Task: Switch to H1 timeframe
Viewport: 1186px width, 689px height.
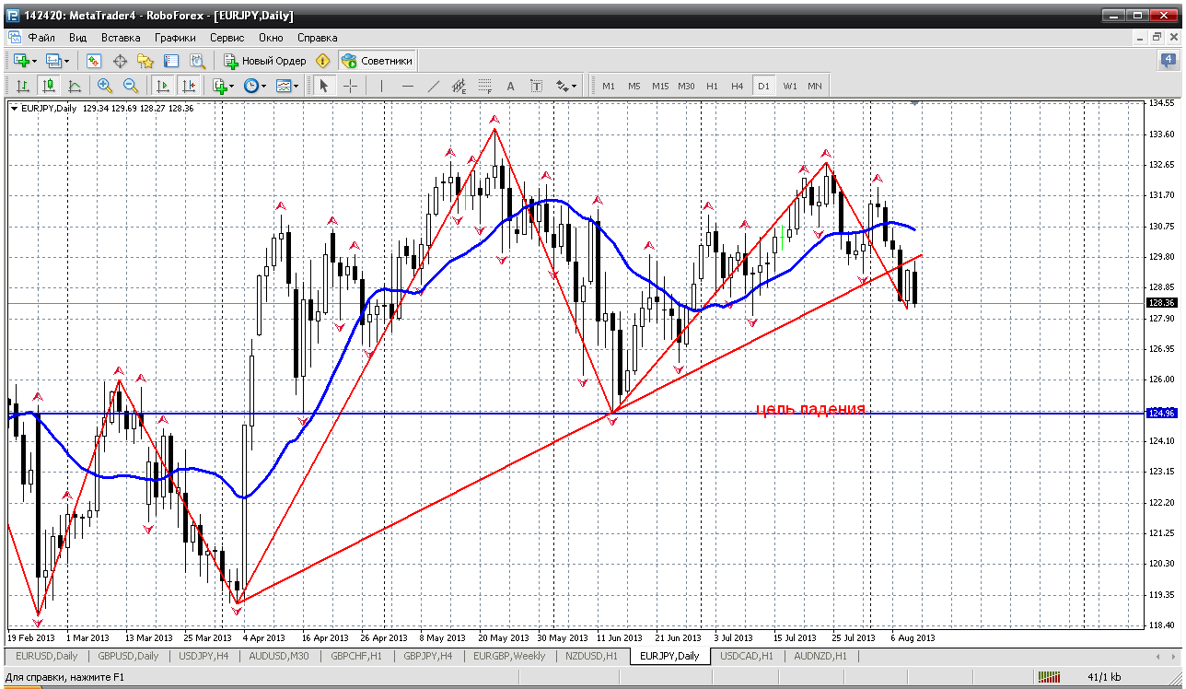Action: click(x=712, y=86)
